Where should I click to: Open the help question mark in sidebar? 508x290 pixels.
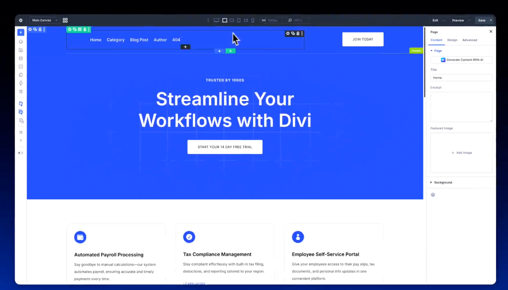point(21,141)
